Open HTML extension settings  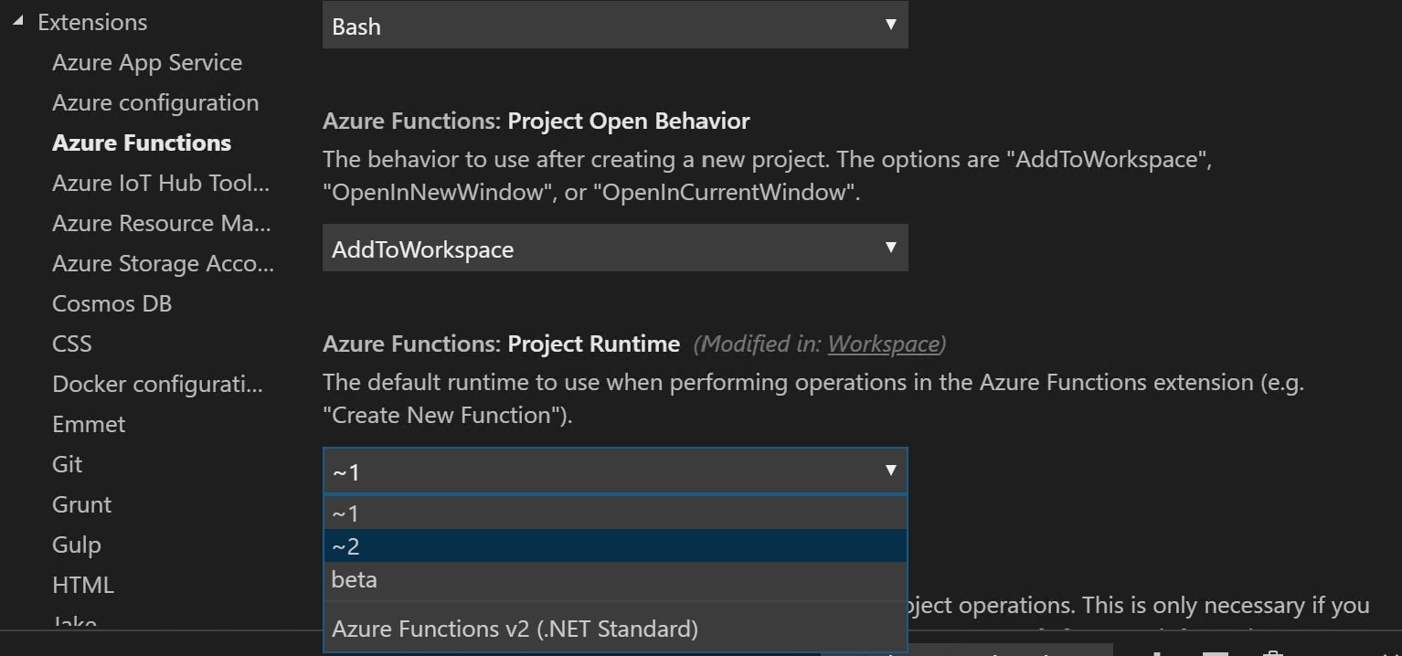[82, 585]
